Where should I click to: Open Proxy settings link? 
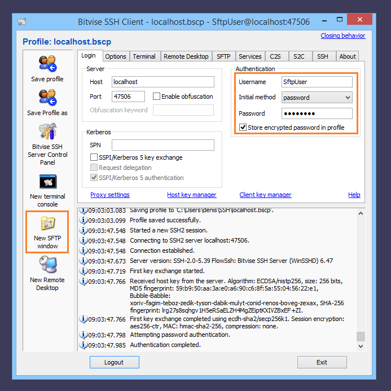(110, 195)
